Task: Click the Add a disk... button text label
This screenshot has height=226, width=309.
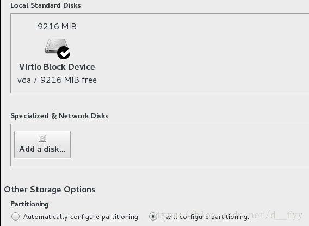Action: point(42,149)
